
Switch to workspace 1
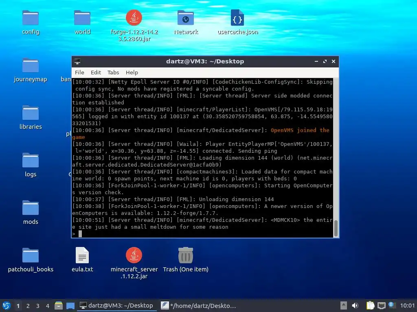pos(18,306)
